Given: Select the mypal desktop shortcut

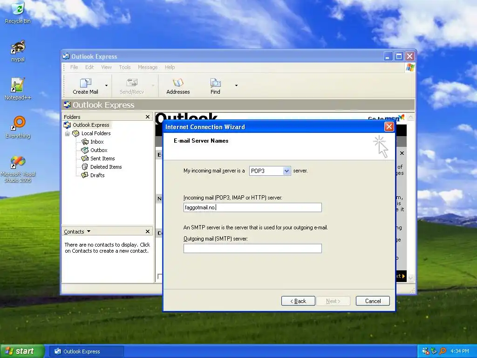Looking at the screenshot, I should [x=18, y=51].
